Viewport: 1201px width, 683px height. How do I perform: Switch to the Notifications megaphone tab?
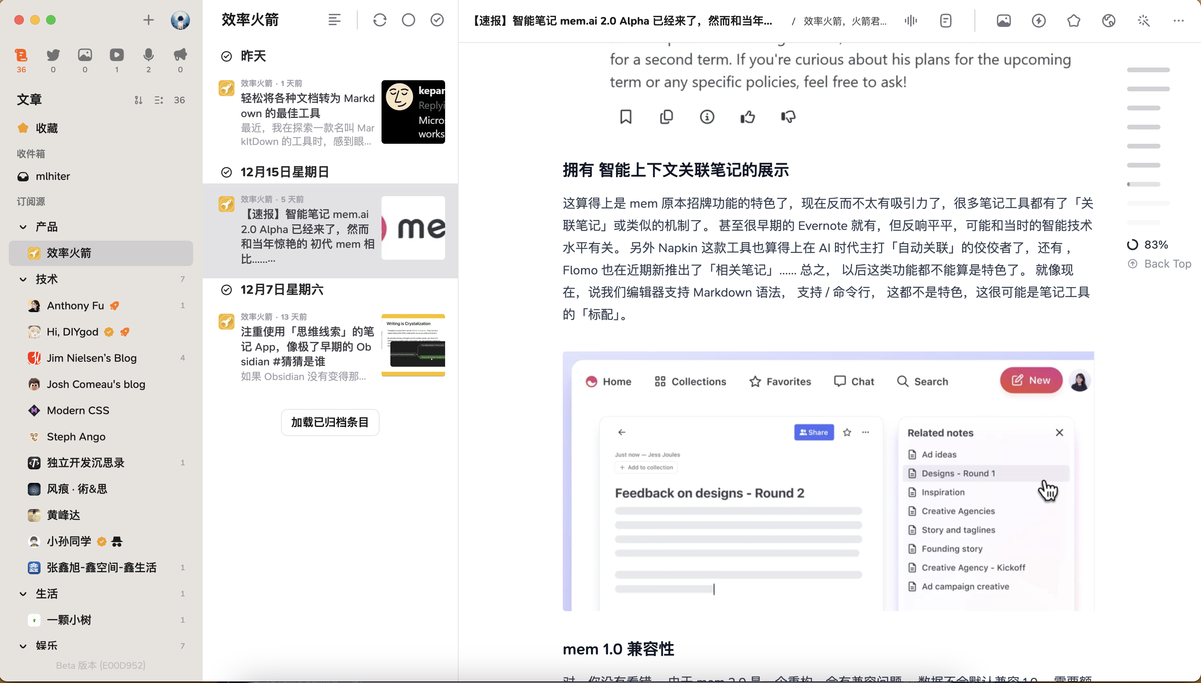180,60
